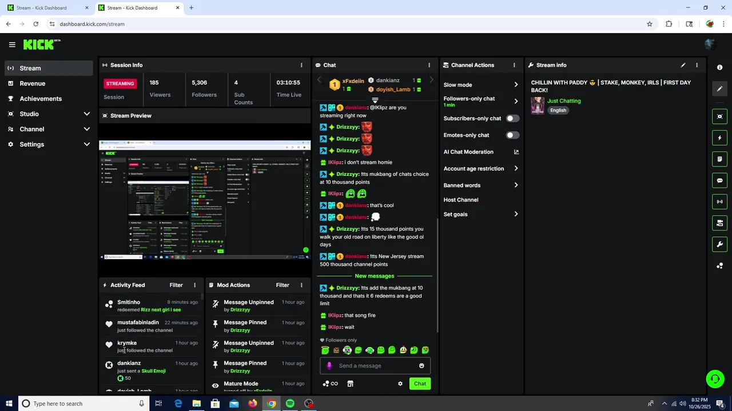Click the channel points dots in right sidebar

point(719,266)
